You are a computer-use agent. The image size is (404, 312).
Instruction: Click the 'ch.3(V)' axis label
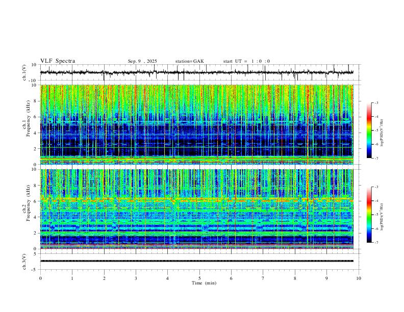(x=24, y=262)
